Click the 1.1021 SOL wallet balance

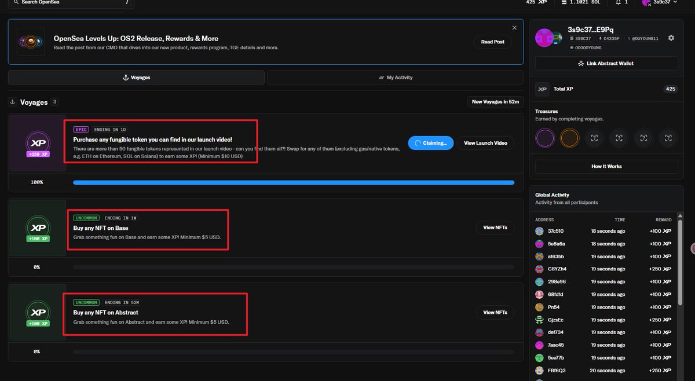[581, 2]
